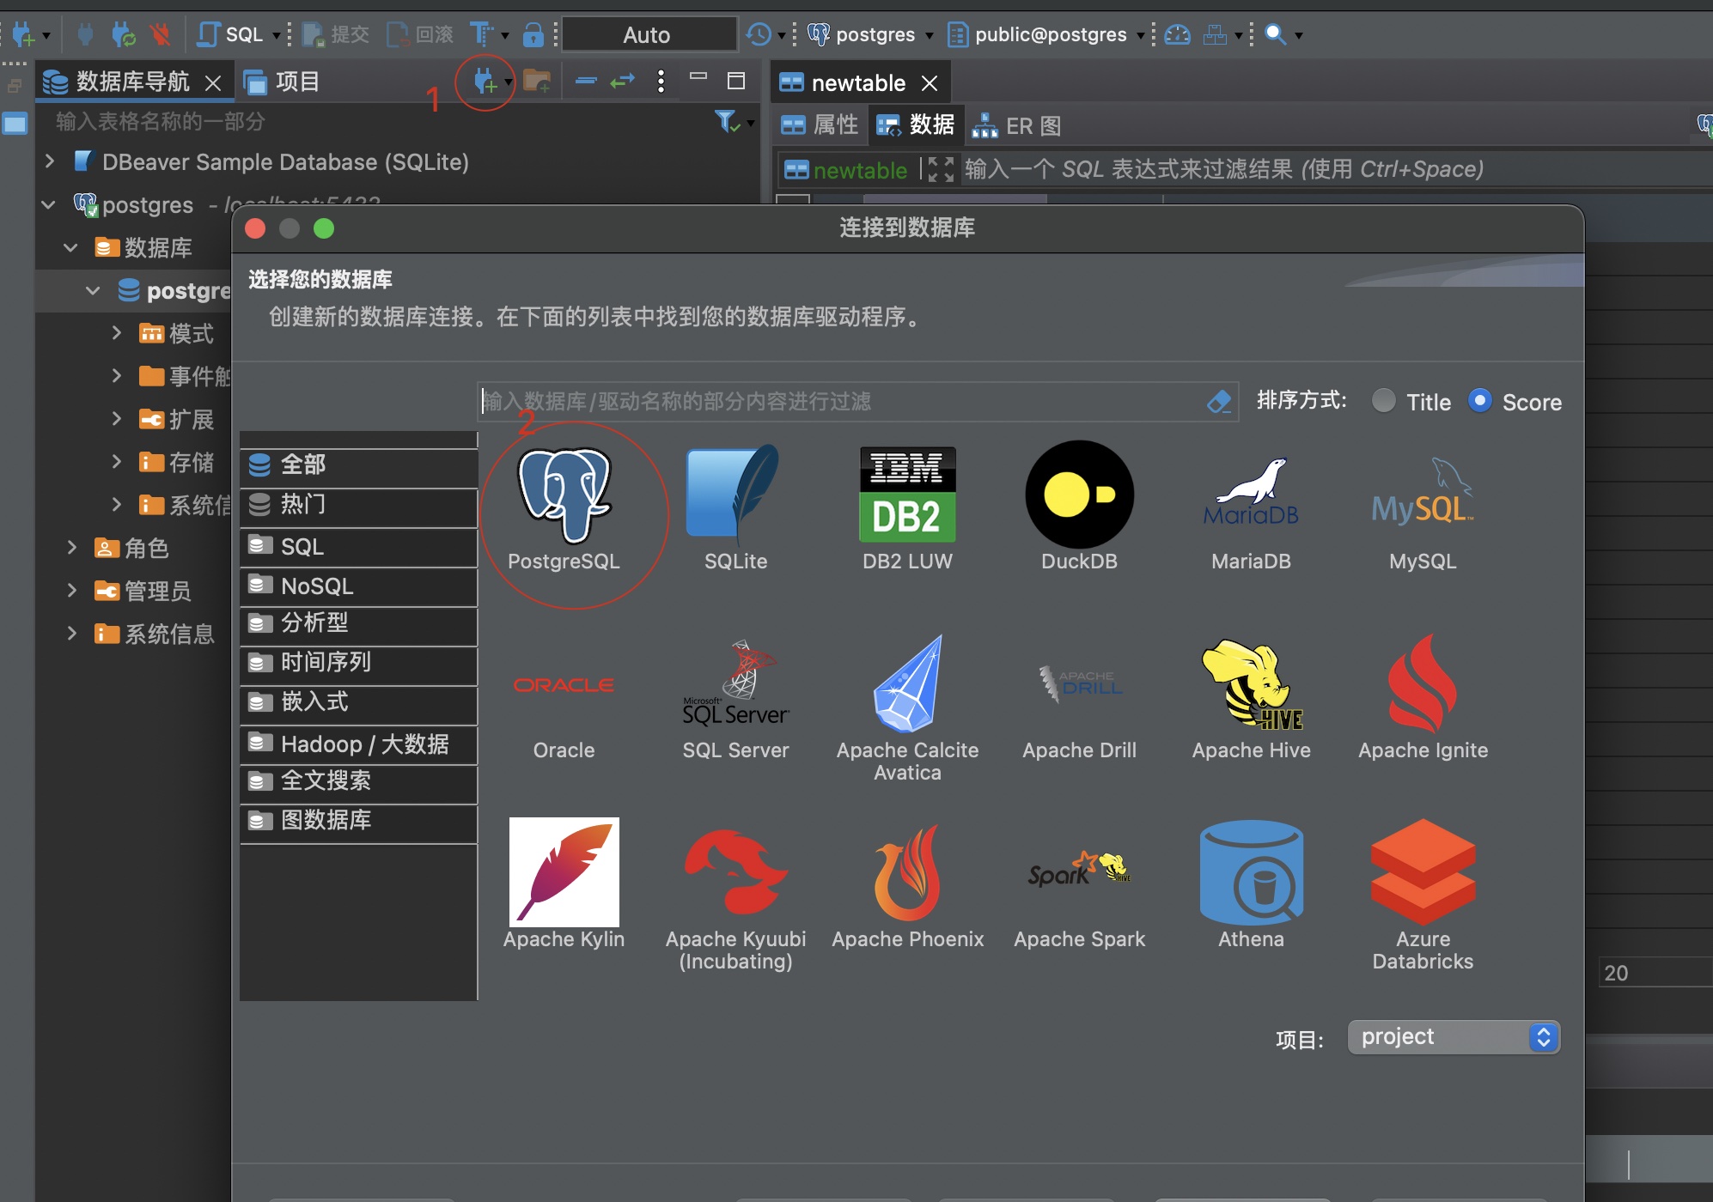The image size is (1713, 1202).
Task: Open the SQL editor dropdown arrow
Action: 277,35
